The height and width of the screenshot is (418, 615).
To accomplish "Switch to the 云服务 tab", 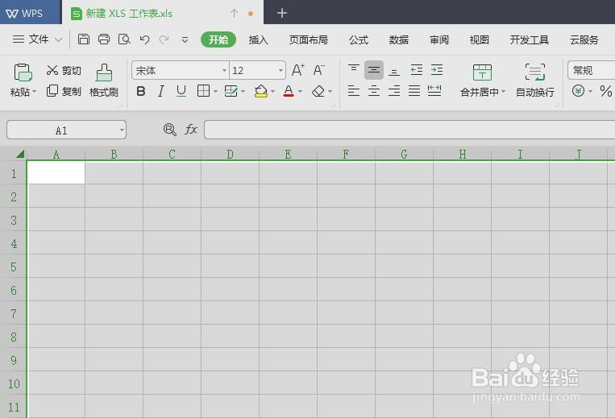I will click(584, 39).
